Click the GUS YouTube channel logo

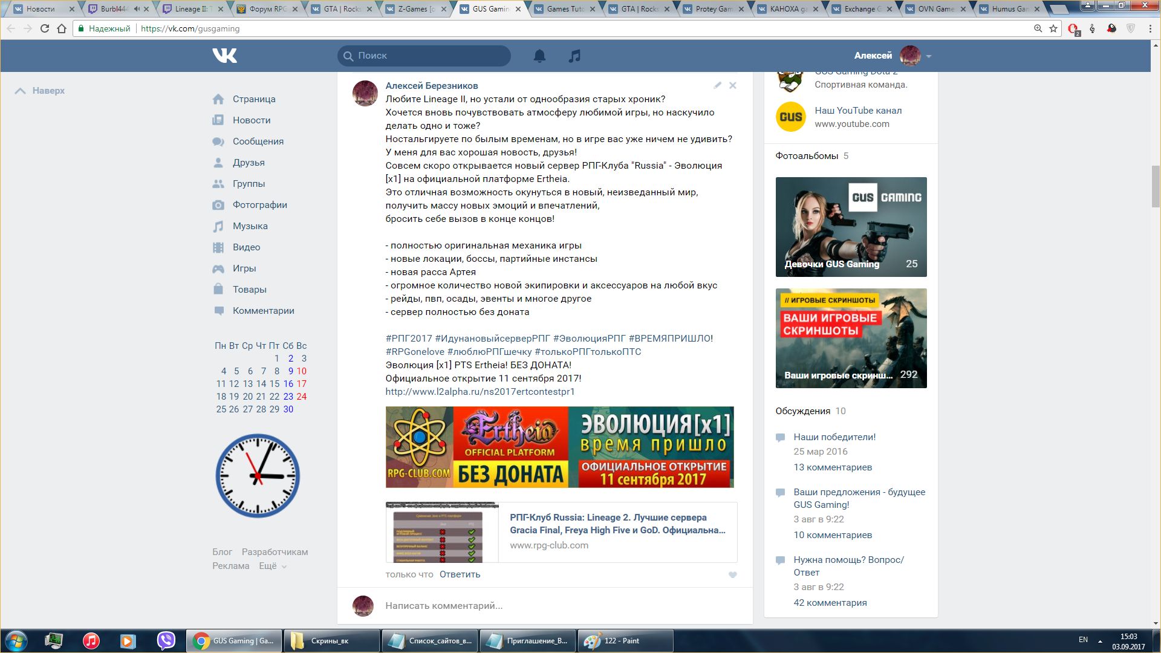tap(790, 117)
